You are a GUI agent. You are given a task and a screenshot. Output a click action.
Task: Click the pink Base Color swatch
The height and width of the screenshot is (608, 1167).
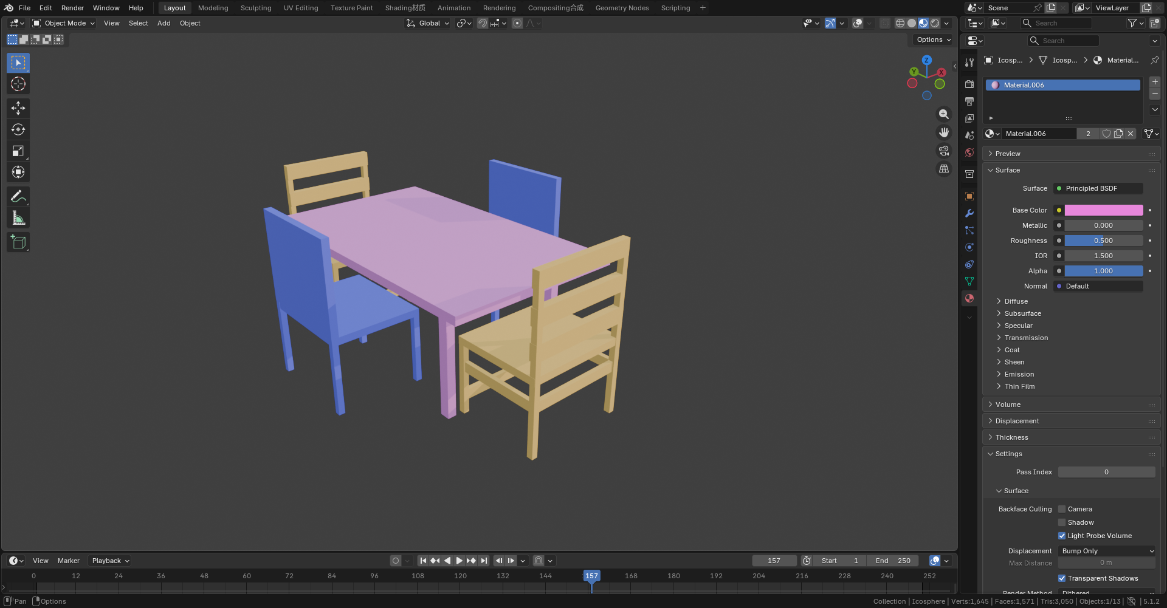click(x=1103, y=210)
